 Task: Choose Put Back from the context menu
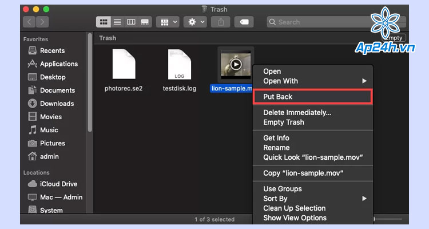point(312,97)
